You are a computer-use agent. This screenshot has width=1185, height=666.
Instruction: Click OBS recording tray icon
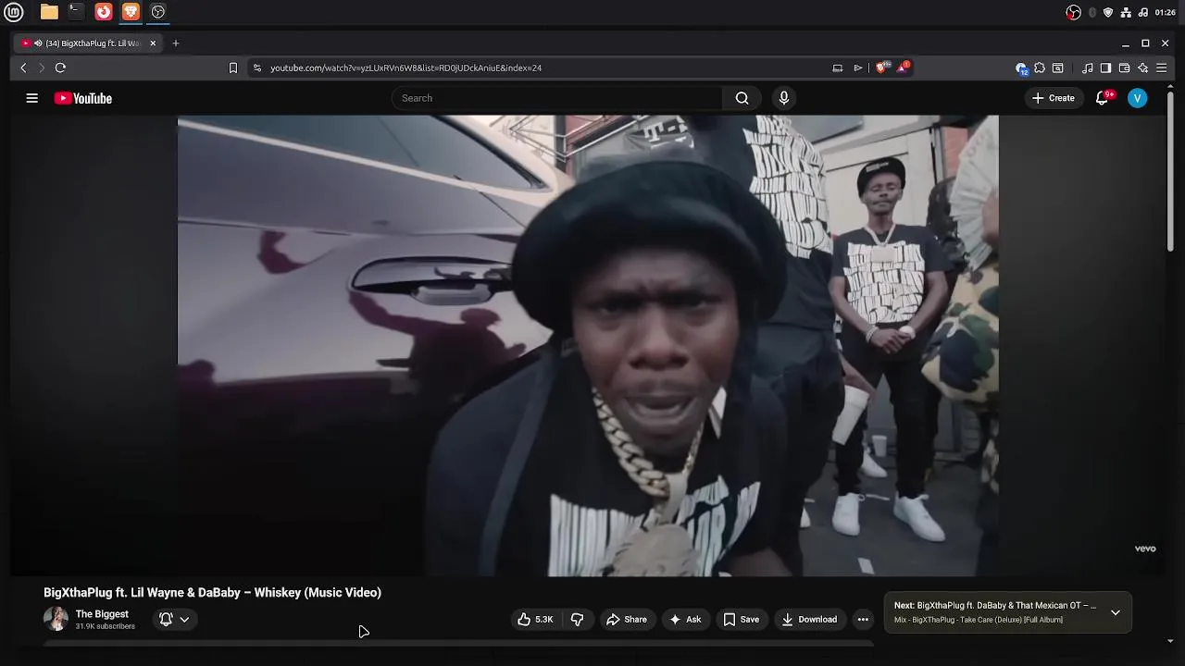click(1073, 12)
